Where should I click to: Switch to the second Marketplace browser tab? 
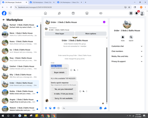coord(42,2)
